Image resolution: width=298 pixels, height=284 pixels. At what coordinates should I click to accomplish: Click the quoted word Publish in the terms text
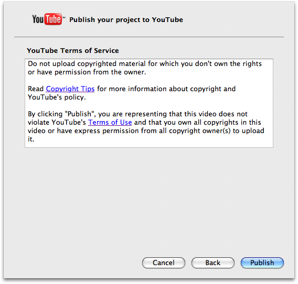coord(80,114)
